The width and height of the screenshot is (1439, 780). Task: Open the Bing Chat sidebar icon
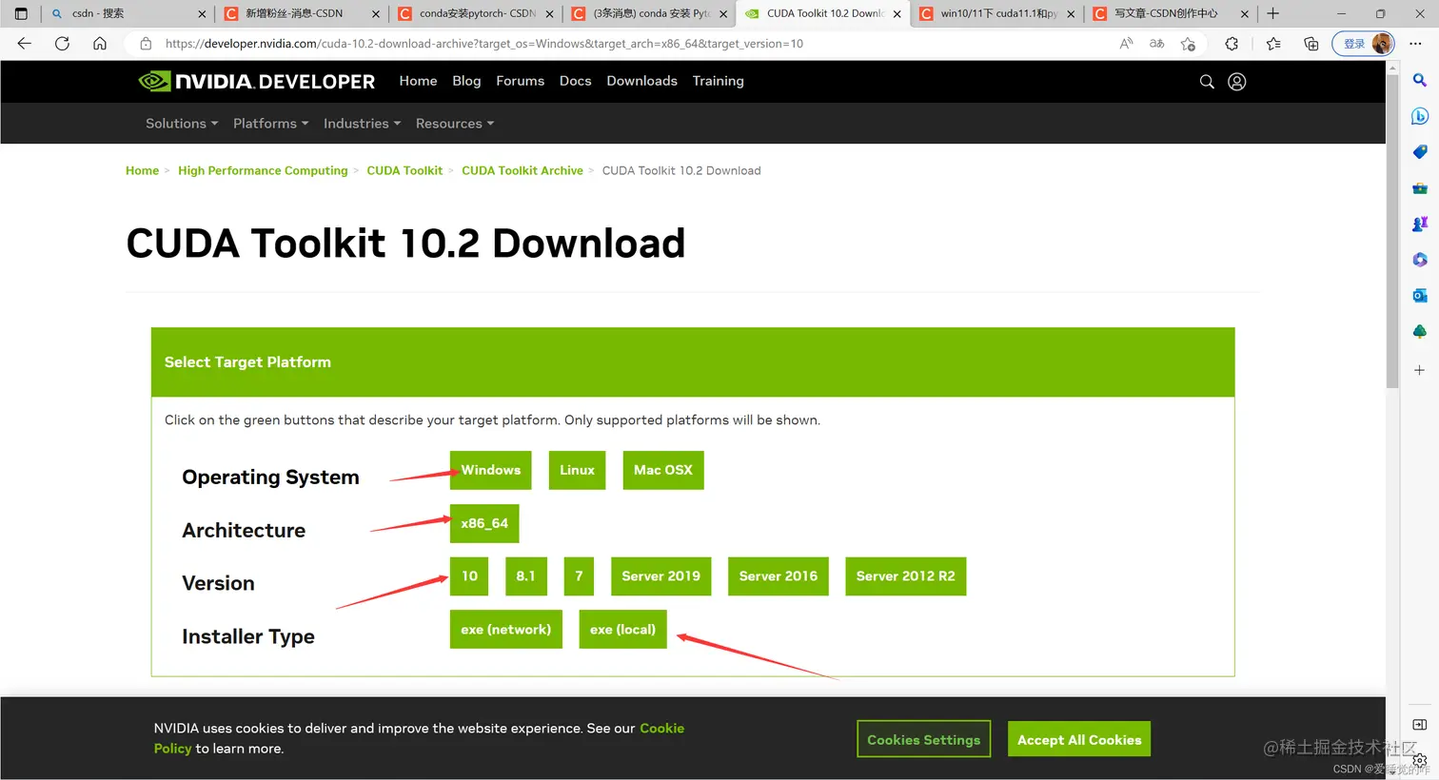click(1419, 116)
